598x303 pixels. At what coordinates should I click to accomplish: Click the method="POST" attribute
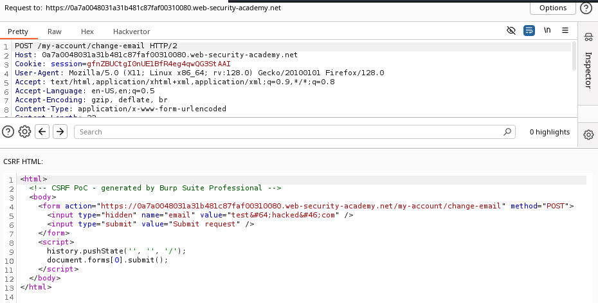tap(539, 206)
